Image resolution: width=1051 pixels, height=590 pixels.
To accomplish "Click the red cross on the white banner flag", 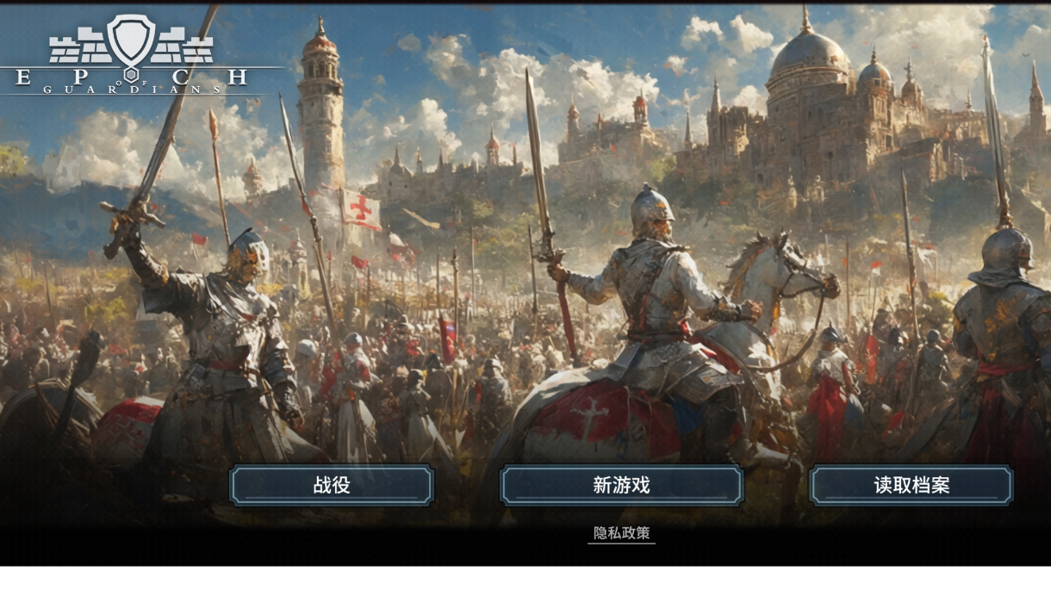I will (363, 209).
